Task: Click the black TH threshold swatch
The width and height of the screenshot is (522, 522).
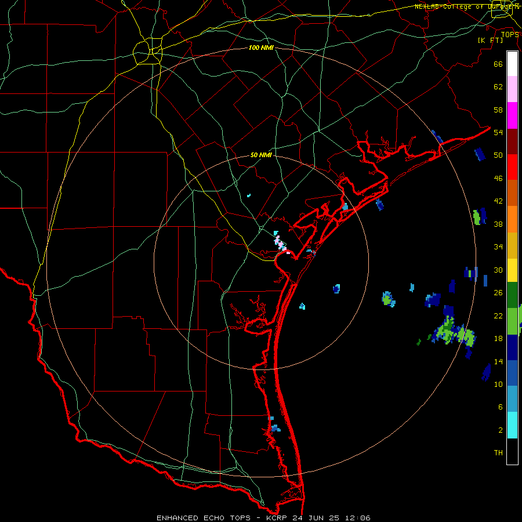Action: coord(512,451)
